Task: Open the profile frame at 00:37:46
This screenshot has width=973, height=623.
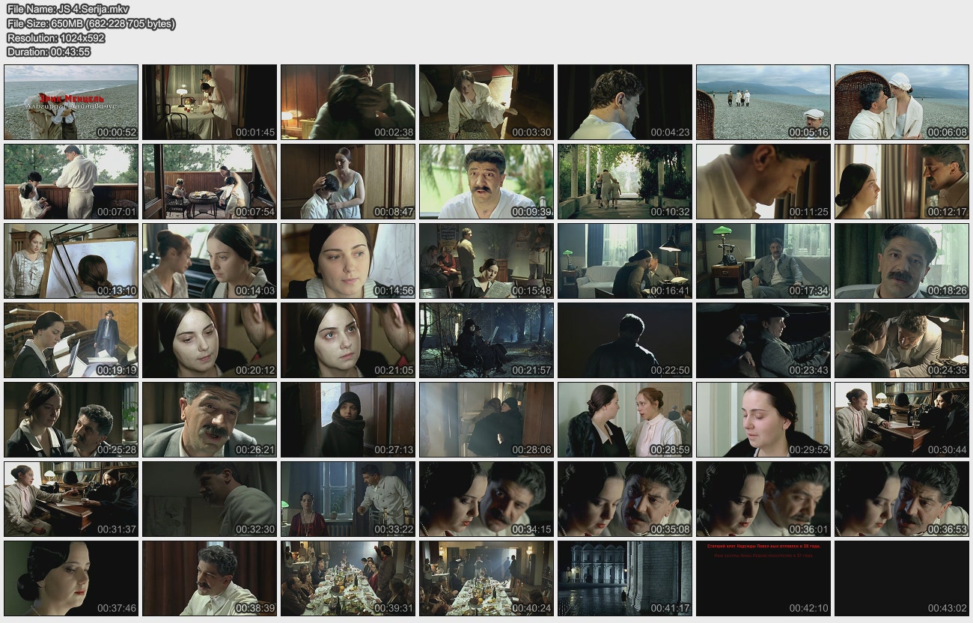Action: pos(71,578)
